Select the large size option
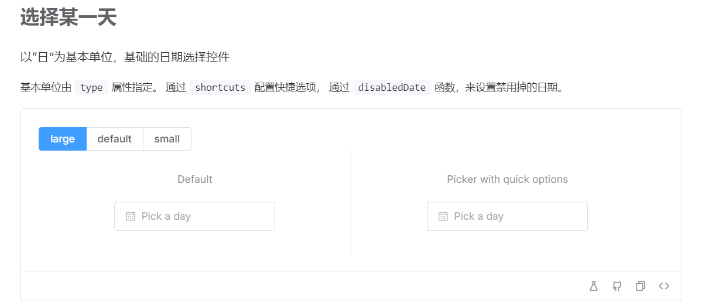705x303 pixels. click(63, 139)
